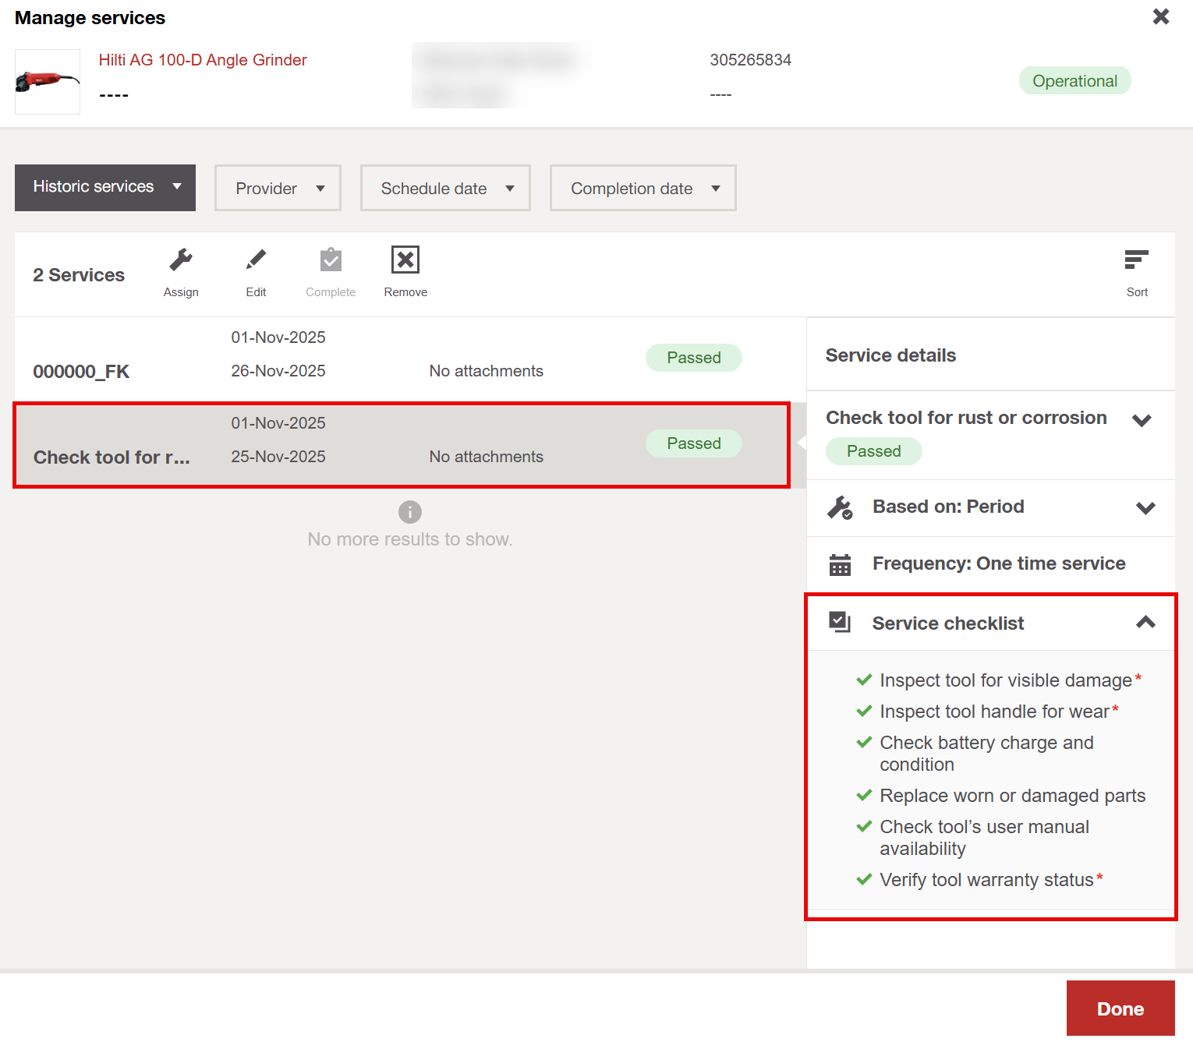Click the Based on Period wrench icon
Screen dimensions: 1193x1042
840,507
